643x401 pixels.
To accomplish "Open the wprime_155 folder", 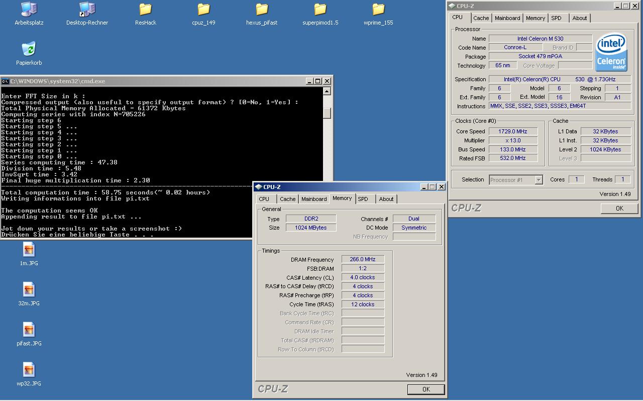I will 378,9.
